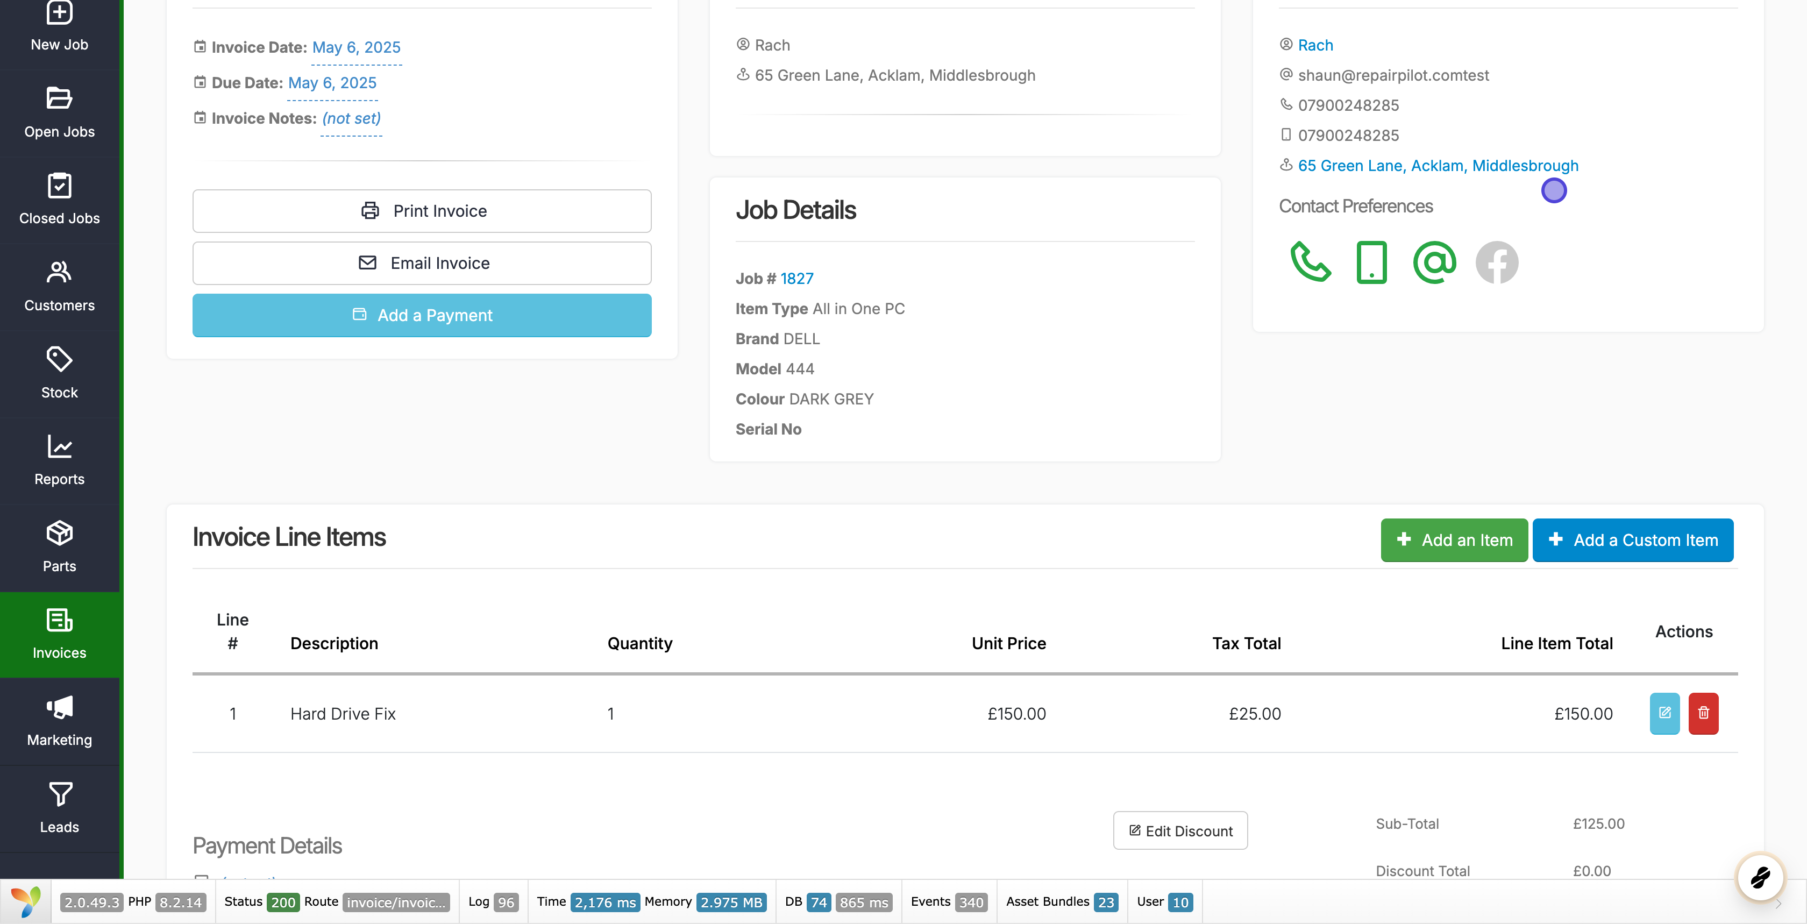Click the DB queries debug panel
The height and width of the screenshot is (924, 1807).
837,902
